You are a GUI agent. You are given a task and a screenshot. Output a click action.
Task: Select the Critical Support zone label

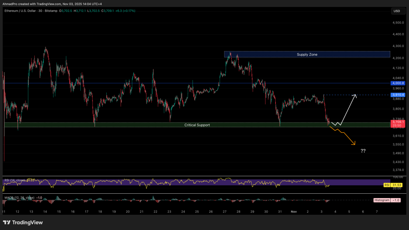pos(197,125)
